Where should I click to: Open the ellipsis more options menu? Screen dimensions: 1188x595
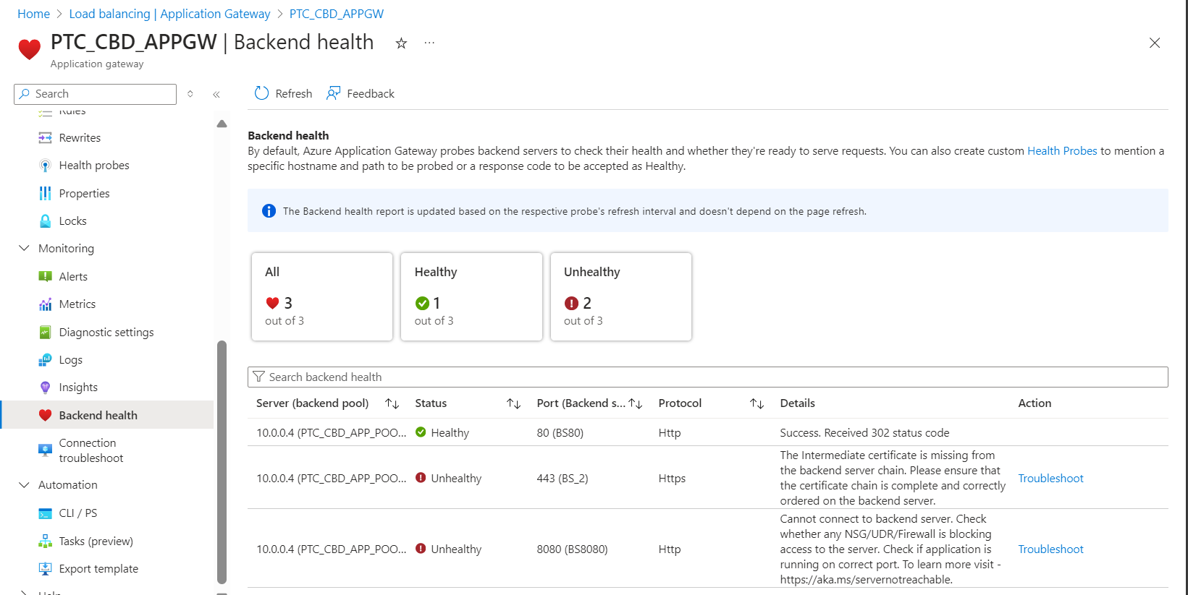click(x=429, y=43)
